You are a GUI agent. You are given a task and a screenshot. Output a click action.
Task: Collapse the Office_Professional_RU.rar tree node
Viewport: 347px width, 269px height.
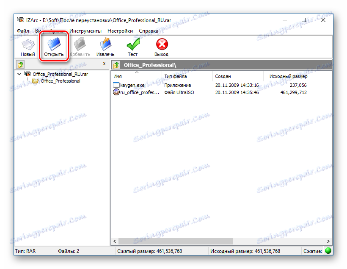point(19,74)
